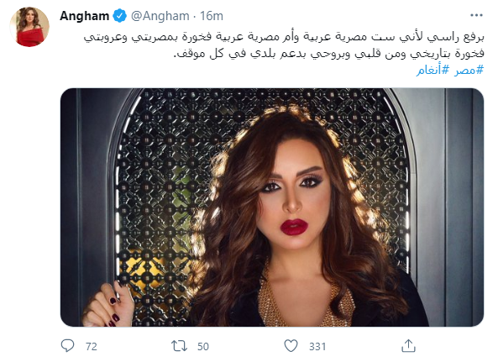498x362 pixels.
Task: Like the tweet with the heart icon
Action: (291, 346)
